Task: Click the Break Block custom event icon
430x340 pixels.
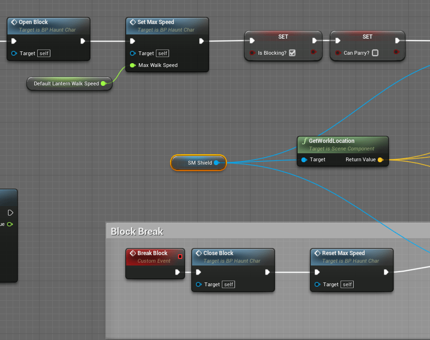Action: pyautogui.click(x=132, y=253)
